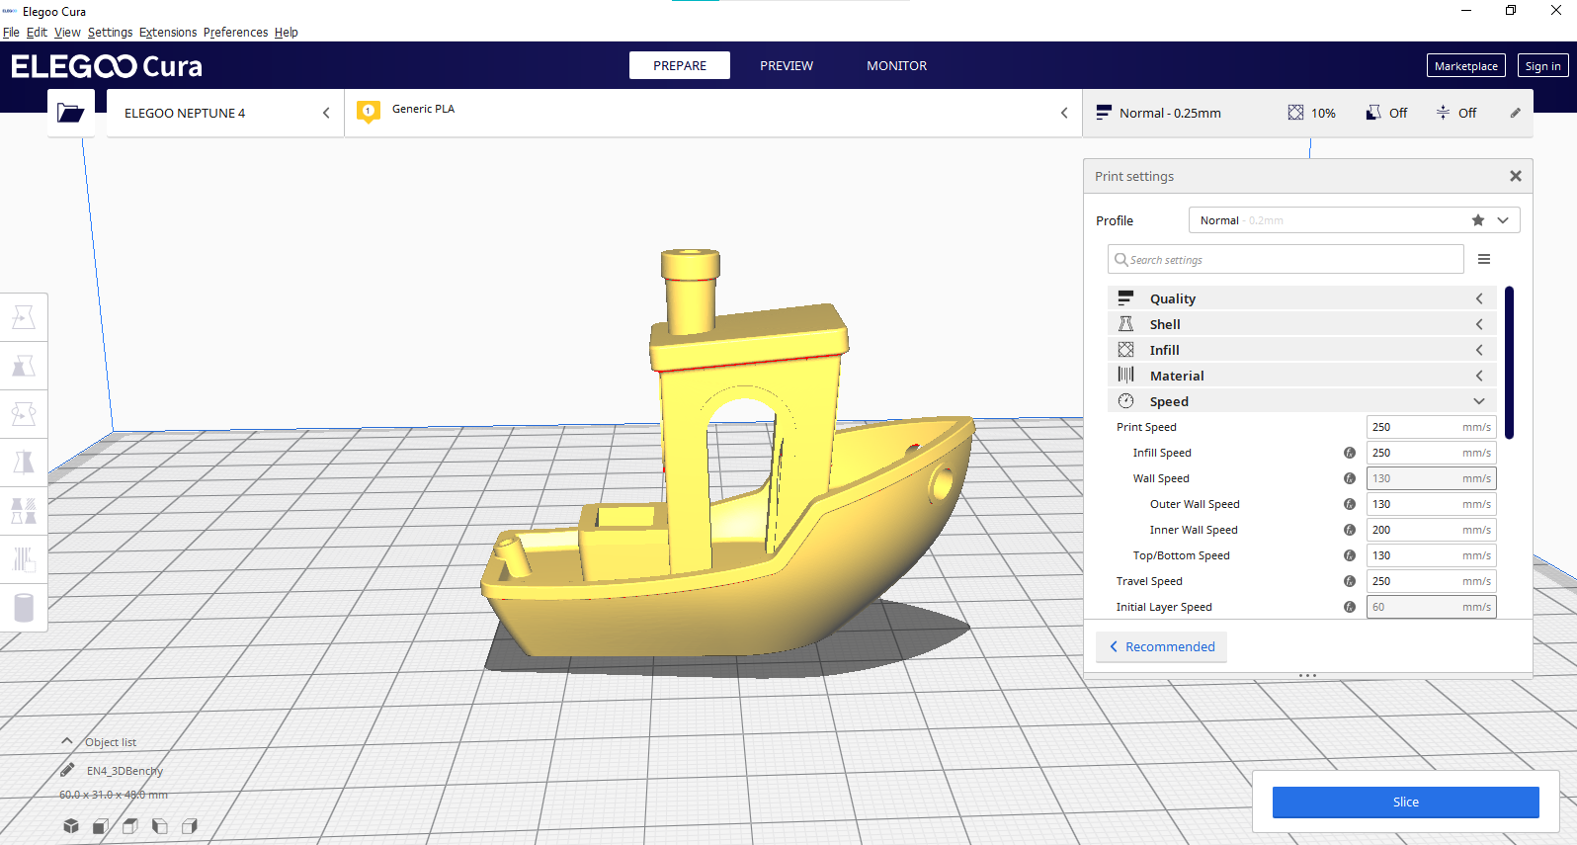Click adhesion Off icon in summary bar

tap(1444, 113)
